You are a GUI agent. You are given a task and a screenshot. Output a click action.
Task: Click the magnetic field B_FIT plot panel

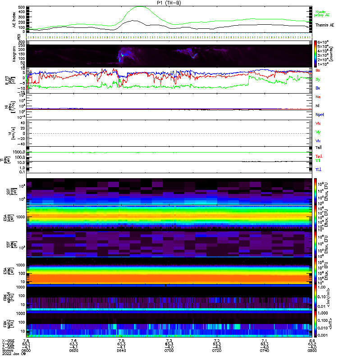(169, 81)
